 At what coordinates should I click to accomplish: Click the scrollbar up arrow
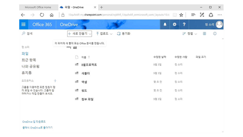223,39
